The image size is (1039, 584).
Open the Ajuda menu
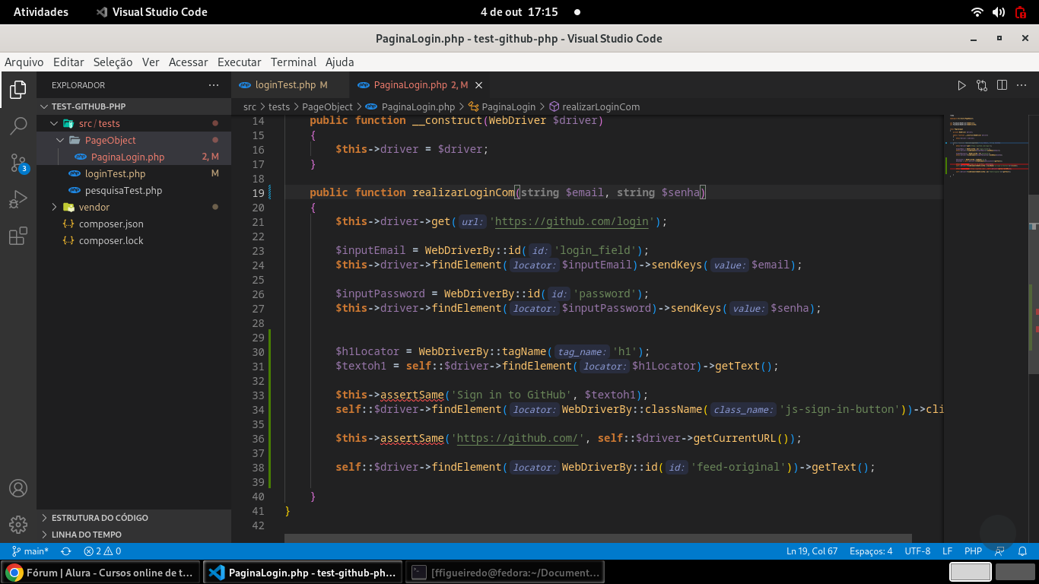click(339, 62)
